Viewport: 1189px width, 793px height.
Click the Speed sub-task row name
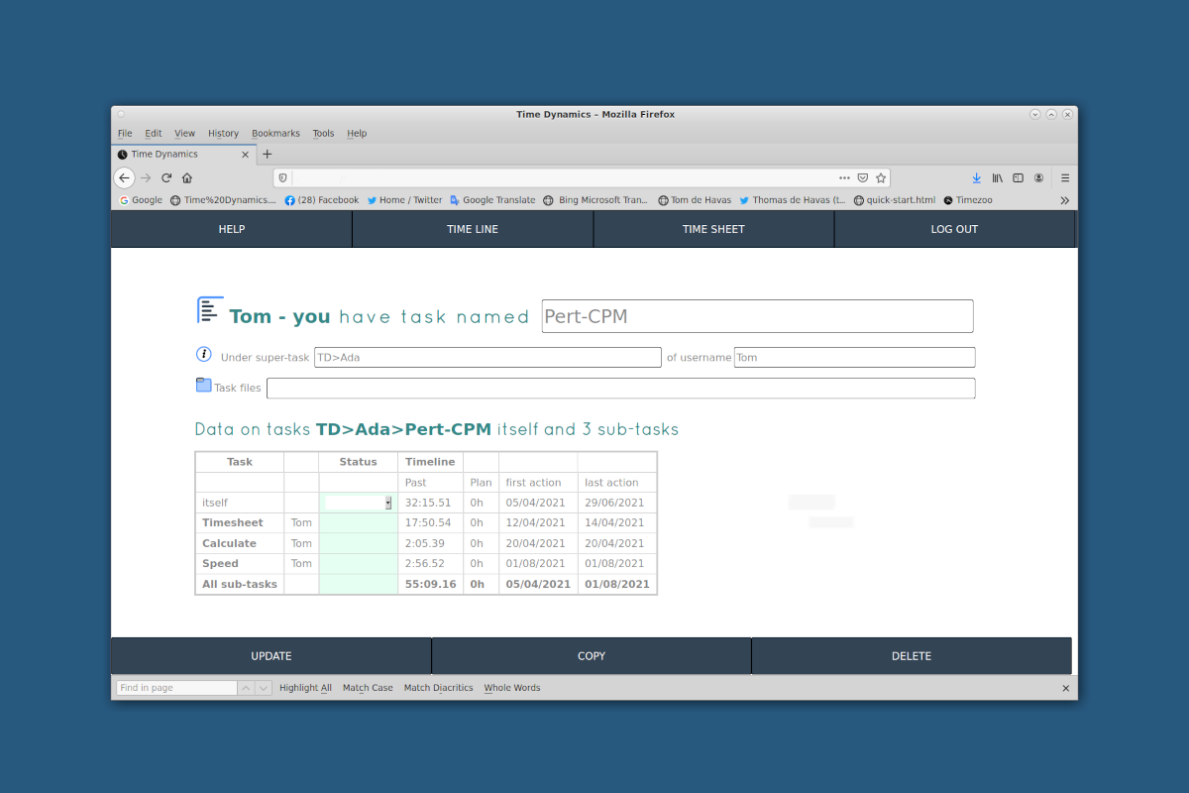(x=220, y=563)
